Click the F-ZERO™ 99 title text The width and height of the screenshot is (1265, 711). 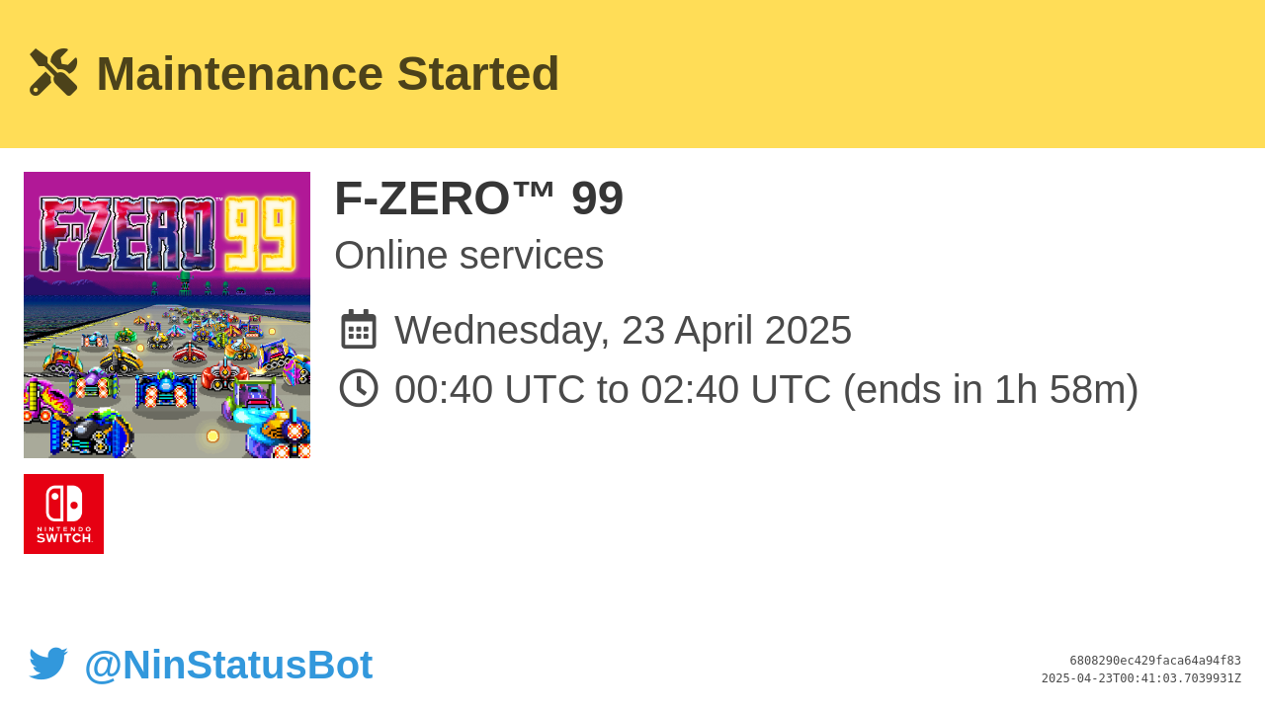[479, 198]
